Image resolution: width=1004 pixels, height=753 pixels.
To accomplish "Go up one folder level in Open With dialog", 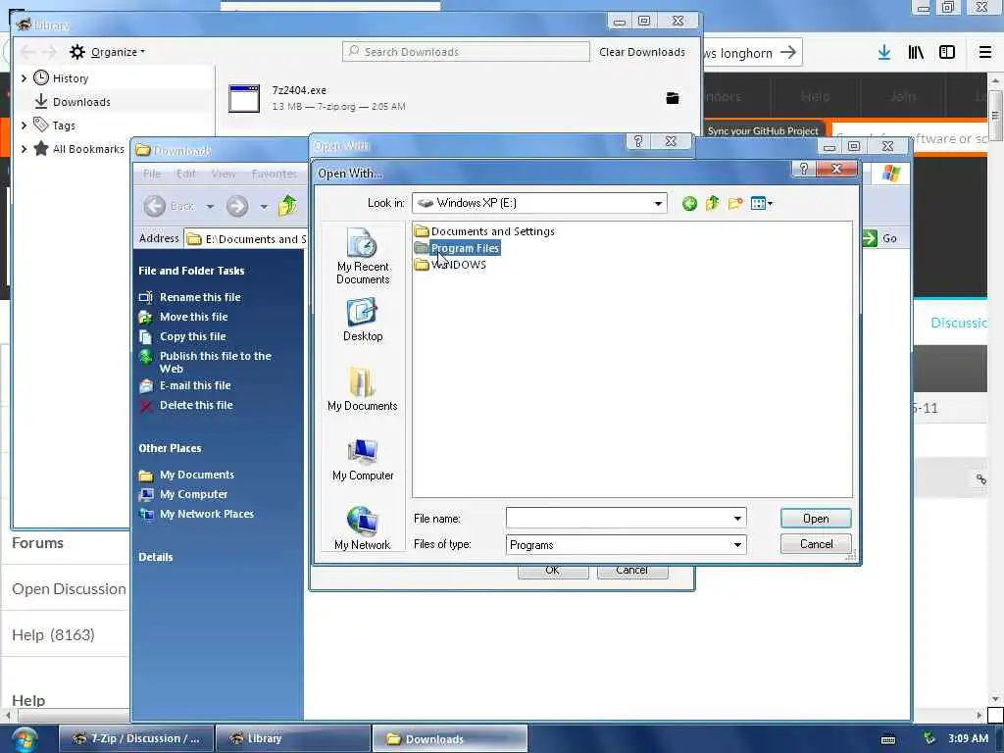I will pos(712,204).
